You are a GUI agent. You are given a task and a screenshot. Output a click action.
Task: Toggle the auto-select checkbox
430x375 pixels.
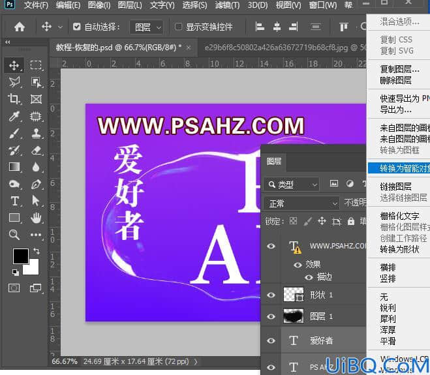tap(77, 27)
